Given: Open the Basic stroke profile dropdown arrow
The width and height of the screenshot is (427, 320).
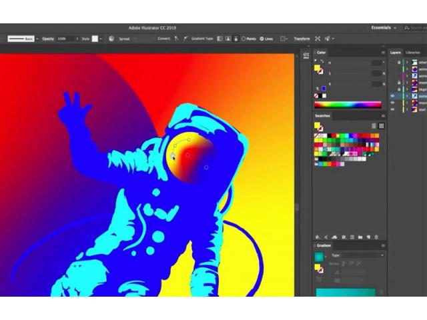Looking at the screenshot, I should [37, 39].
